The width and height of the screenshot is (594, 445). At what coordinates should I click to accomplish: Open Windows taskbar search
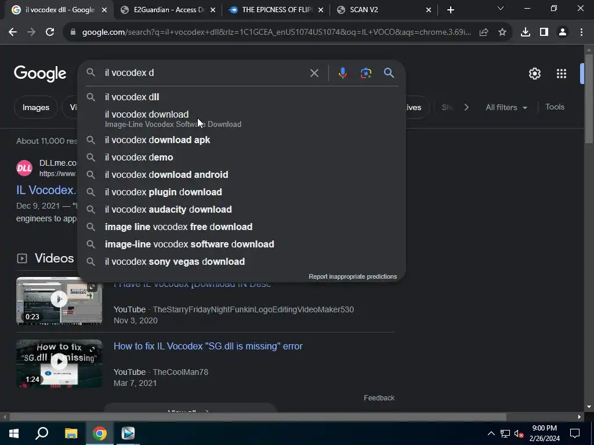click(x=42, y=433)
